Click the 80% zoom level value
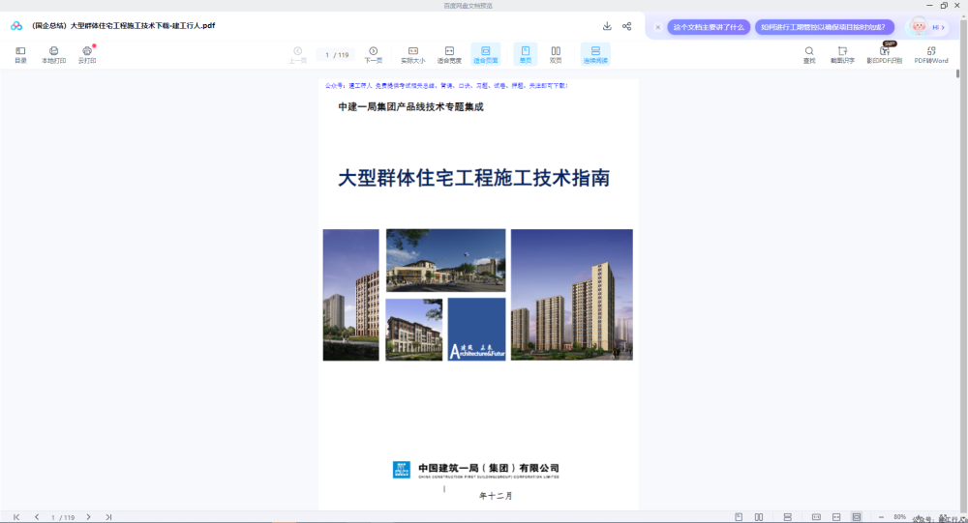This screenshot has width=968, height=523. pos(899,517)
